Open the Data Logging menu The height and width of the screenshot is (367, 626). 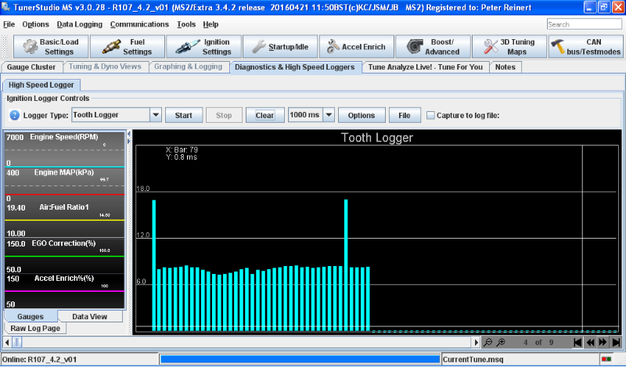tap(79, 24)
